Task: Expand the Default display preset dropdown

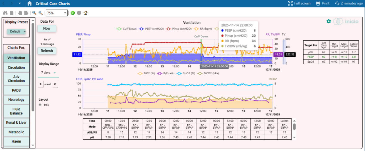Action: [17, 32]
